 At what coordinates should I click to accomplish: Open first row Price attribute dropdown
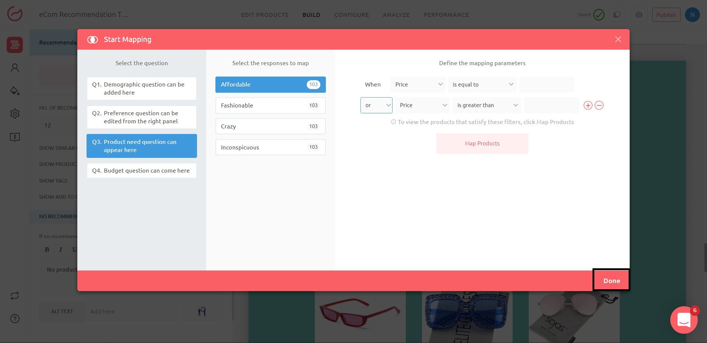point(418,85)
